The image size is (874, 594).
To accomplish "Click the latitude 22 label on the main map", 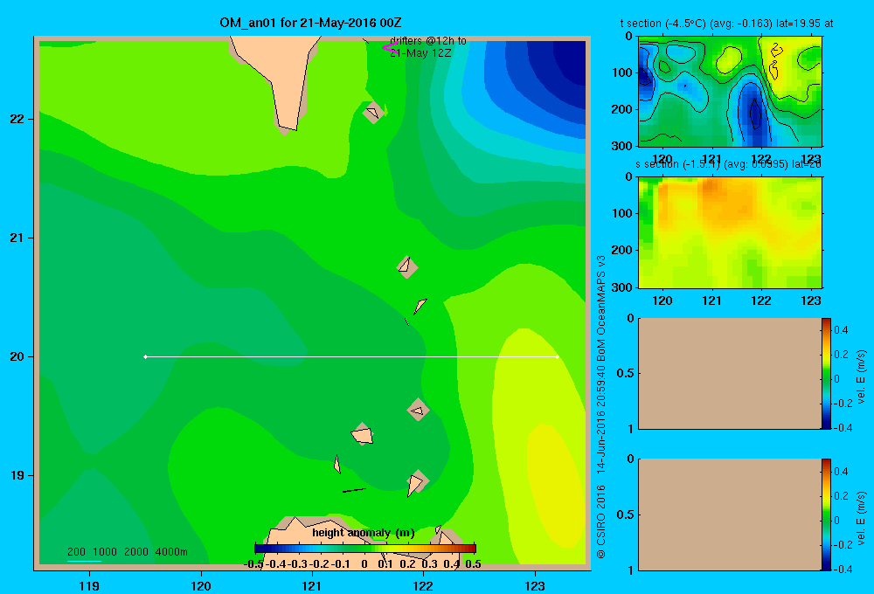I will click(17, 119).
